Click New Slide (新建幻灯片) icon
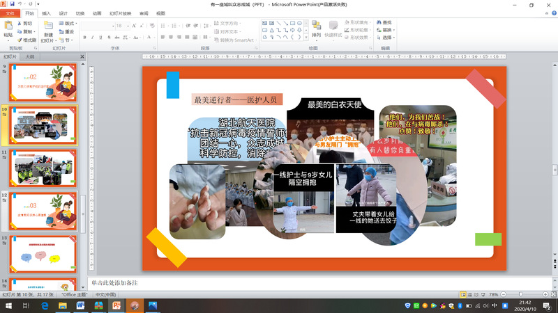This screenshot has height=313, width=558. click(x=47, y=29)
